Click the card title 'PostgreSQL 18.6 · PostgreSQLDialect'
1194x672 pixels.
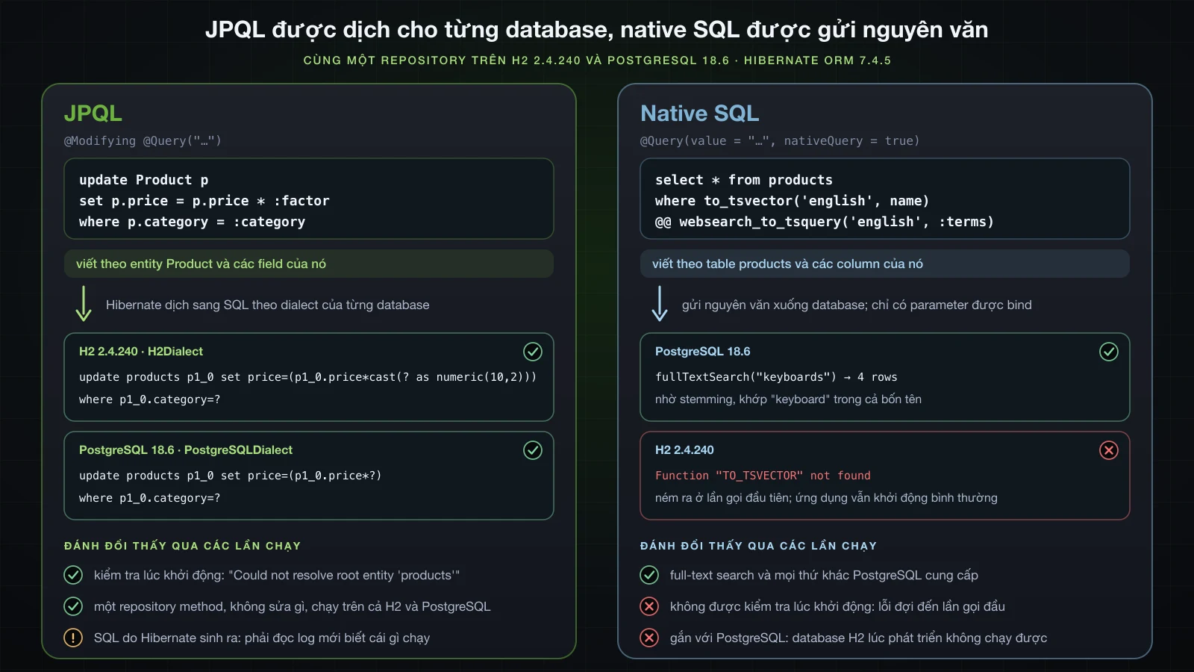click(186, 450)
